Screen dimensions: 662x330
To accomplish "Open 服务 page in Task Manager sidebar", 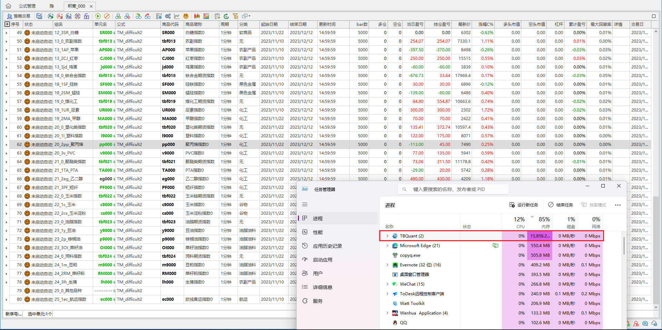I will [338, 301].
